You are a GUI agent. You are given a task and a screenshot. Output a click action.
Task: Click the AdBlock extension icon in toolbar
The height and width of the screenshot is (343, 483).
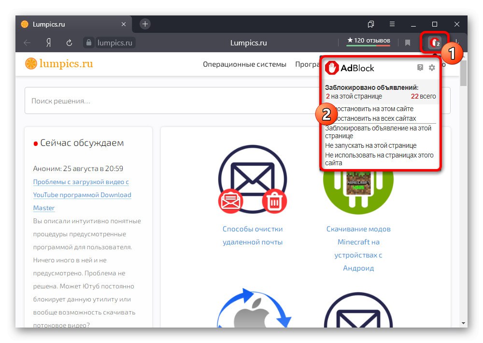pos(434,43)
